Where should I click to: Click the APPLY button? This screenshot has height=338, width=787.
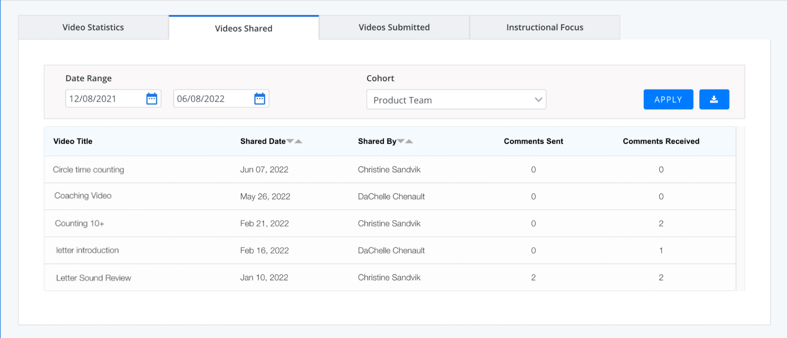pyautogui.click(x=668, y=100)
